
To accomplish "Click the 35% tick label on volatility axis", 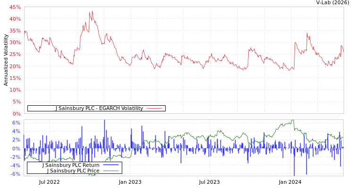I will coord(15,31).
